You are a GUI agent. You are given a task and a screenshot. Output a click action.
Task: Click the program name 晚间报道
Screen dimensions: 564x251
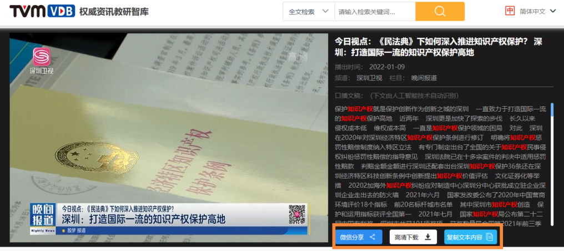424,78
